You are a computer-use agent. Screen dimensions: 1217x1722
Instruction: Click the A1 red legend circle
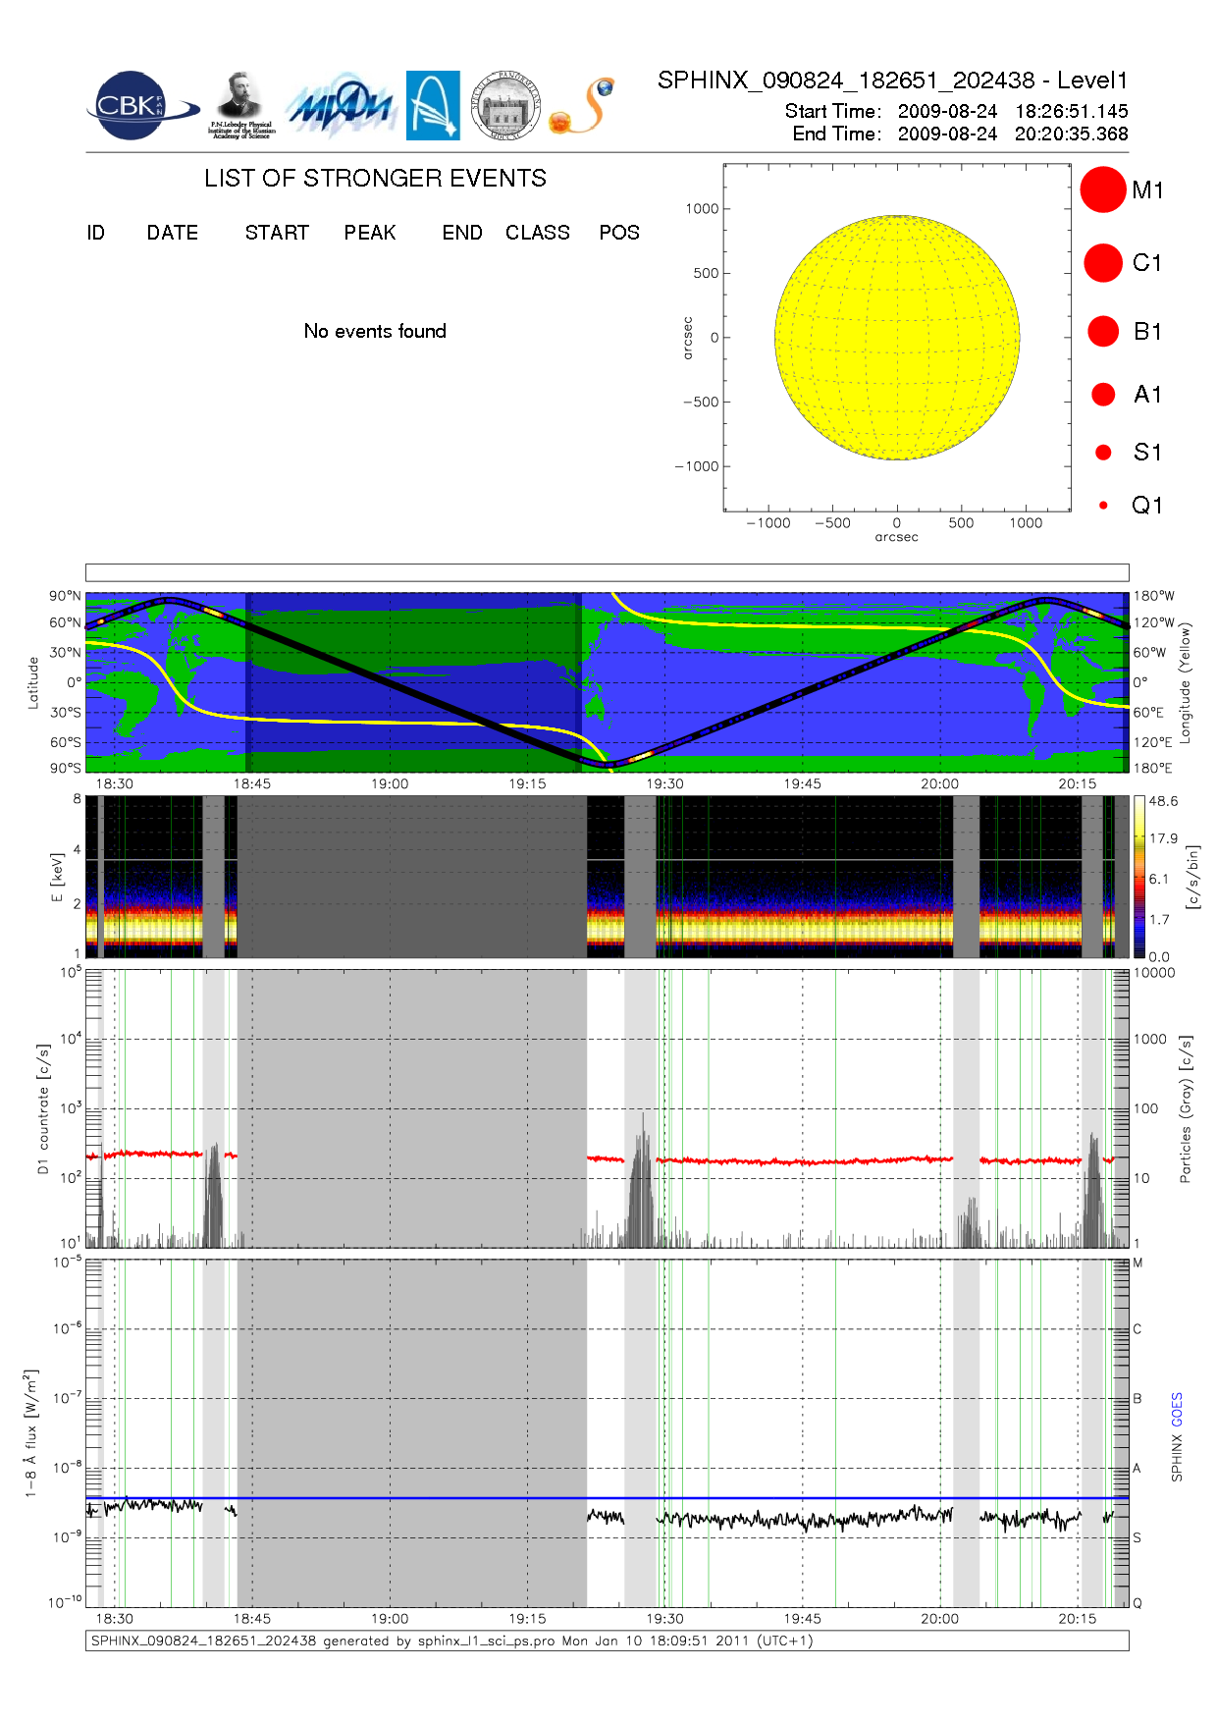point(1103,394)
